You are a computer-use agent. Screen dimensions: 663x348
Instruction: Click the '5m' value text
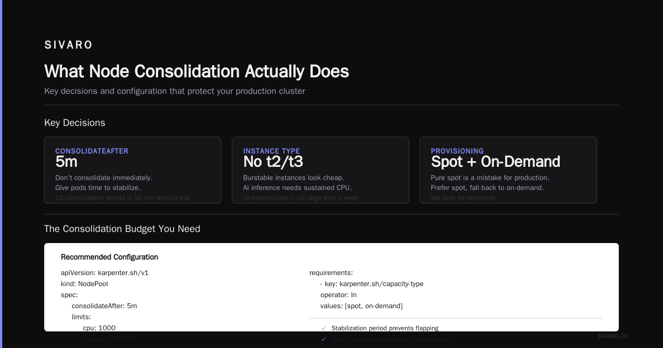tap(66, 162)
